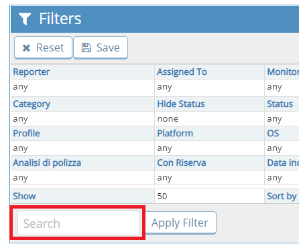The height and width of the screenshot is (248, 299).
Task: Click the 'any' value under Assigned To
Action: [164, 87]
